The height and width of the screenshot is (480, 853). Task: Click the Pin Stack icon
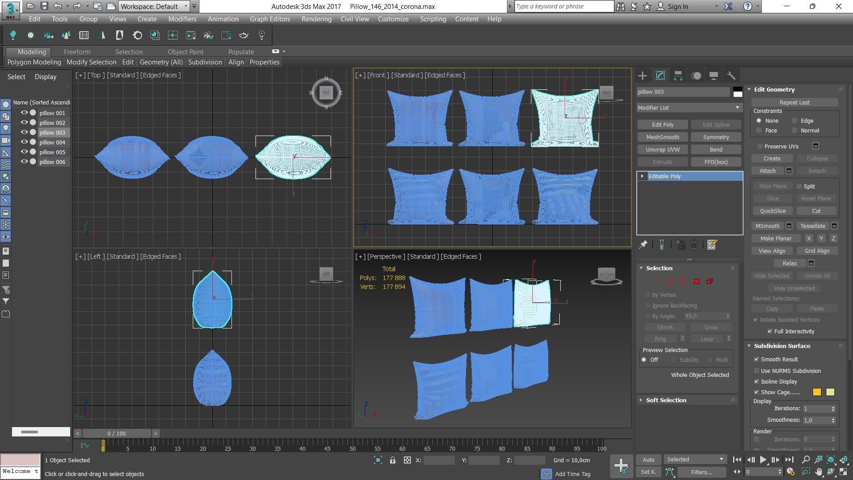click(643, 245)
